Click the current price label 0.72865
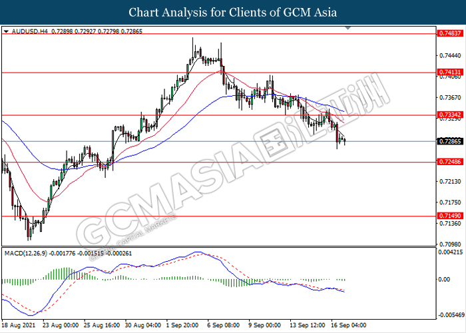The width and height of the screenshot is (466, 333). click(x=450, y=141)
